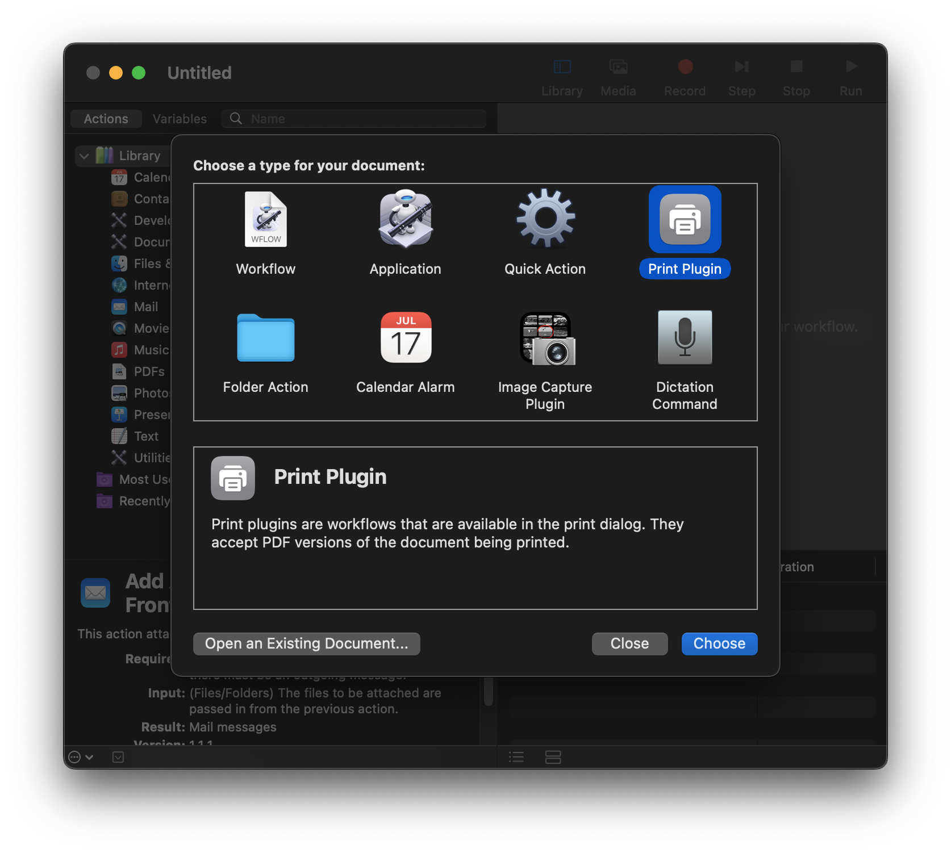Image resolution: width=951 pixels, height=853 pixels.
Task: Switch to the Variables tab
Action: 180,119
